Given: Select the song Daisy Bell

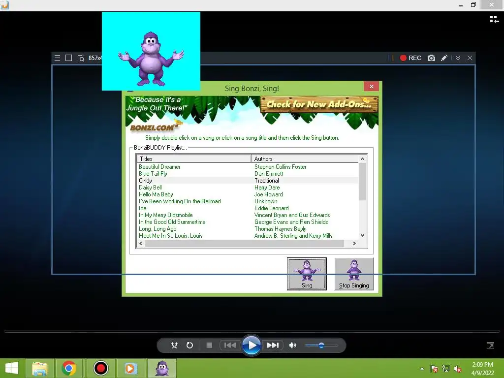Looking at the screenshot, I should (150, 188).
